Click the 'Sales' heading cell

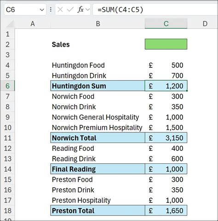[x=98, y=44]
